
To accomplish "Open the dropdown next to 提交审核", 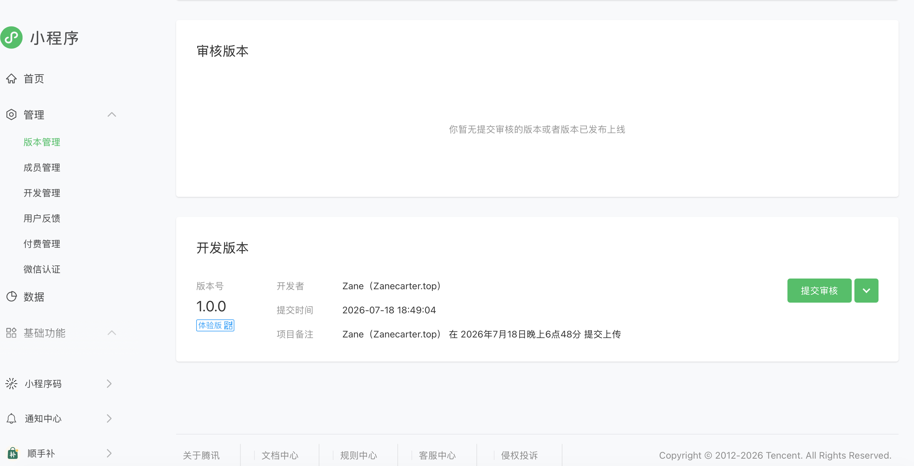I will (x=866, y=290).
